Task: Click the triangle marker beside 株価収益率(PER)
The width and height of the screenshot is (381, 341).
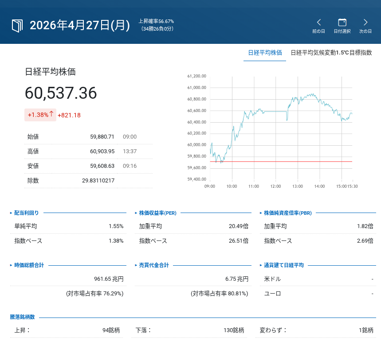Action: tap(136, 213)
